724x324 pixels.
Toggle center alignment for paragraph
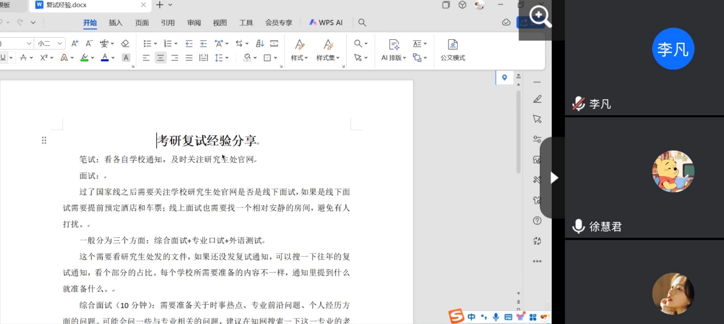pos(160,58)
